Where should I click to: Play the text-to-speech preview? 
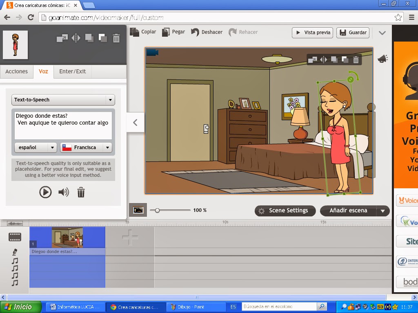(x=45, y=192)
